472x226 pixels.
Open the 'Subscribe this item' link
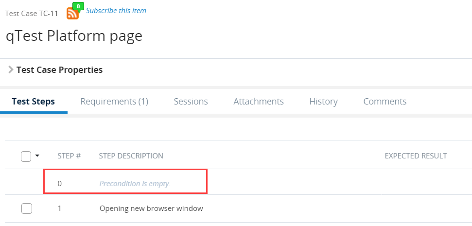(x=116, y=11)
